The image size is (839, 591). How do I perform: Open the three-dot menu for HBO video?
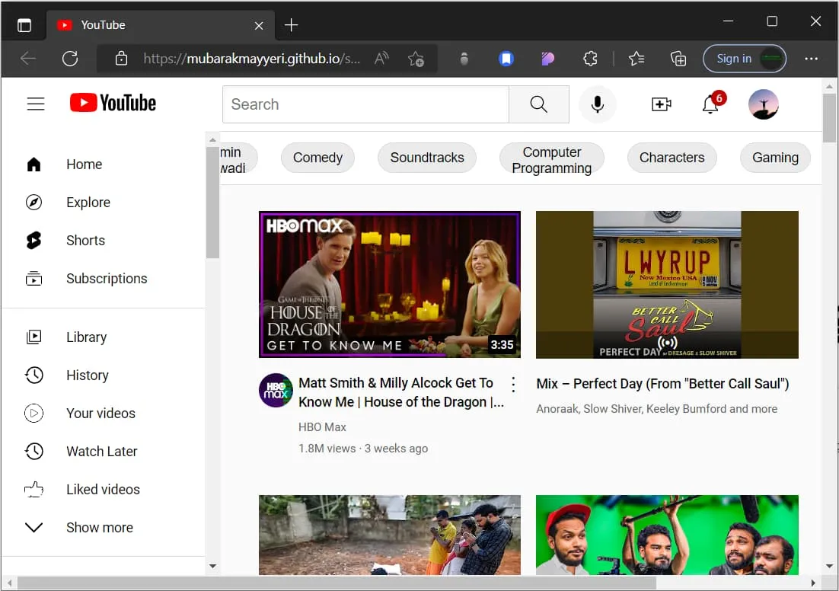pos(513,385)
